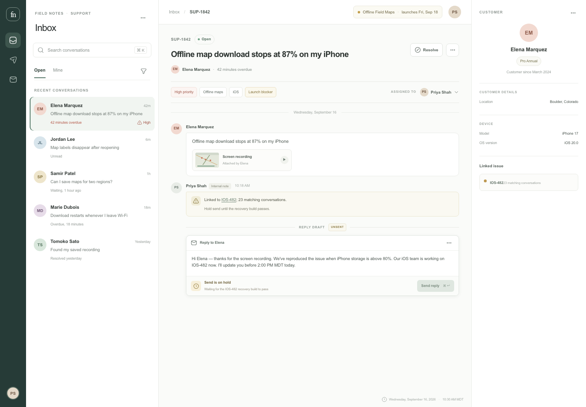
Task: Switch to the Mine tab
Action: (58, 70)
